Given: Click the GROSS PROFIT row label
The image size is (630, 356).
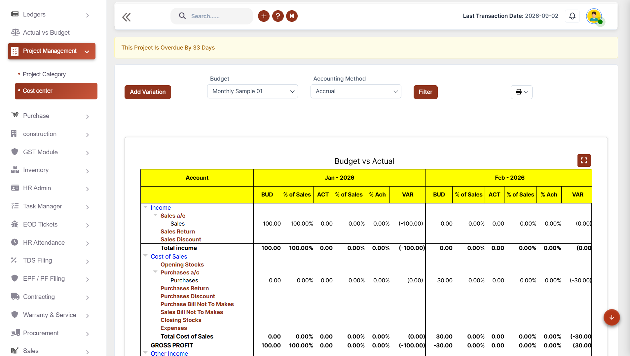Looking at the screenshot, I should point(172,345).
